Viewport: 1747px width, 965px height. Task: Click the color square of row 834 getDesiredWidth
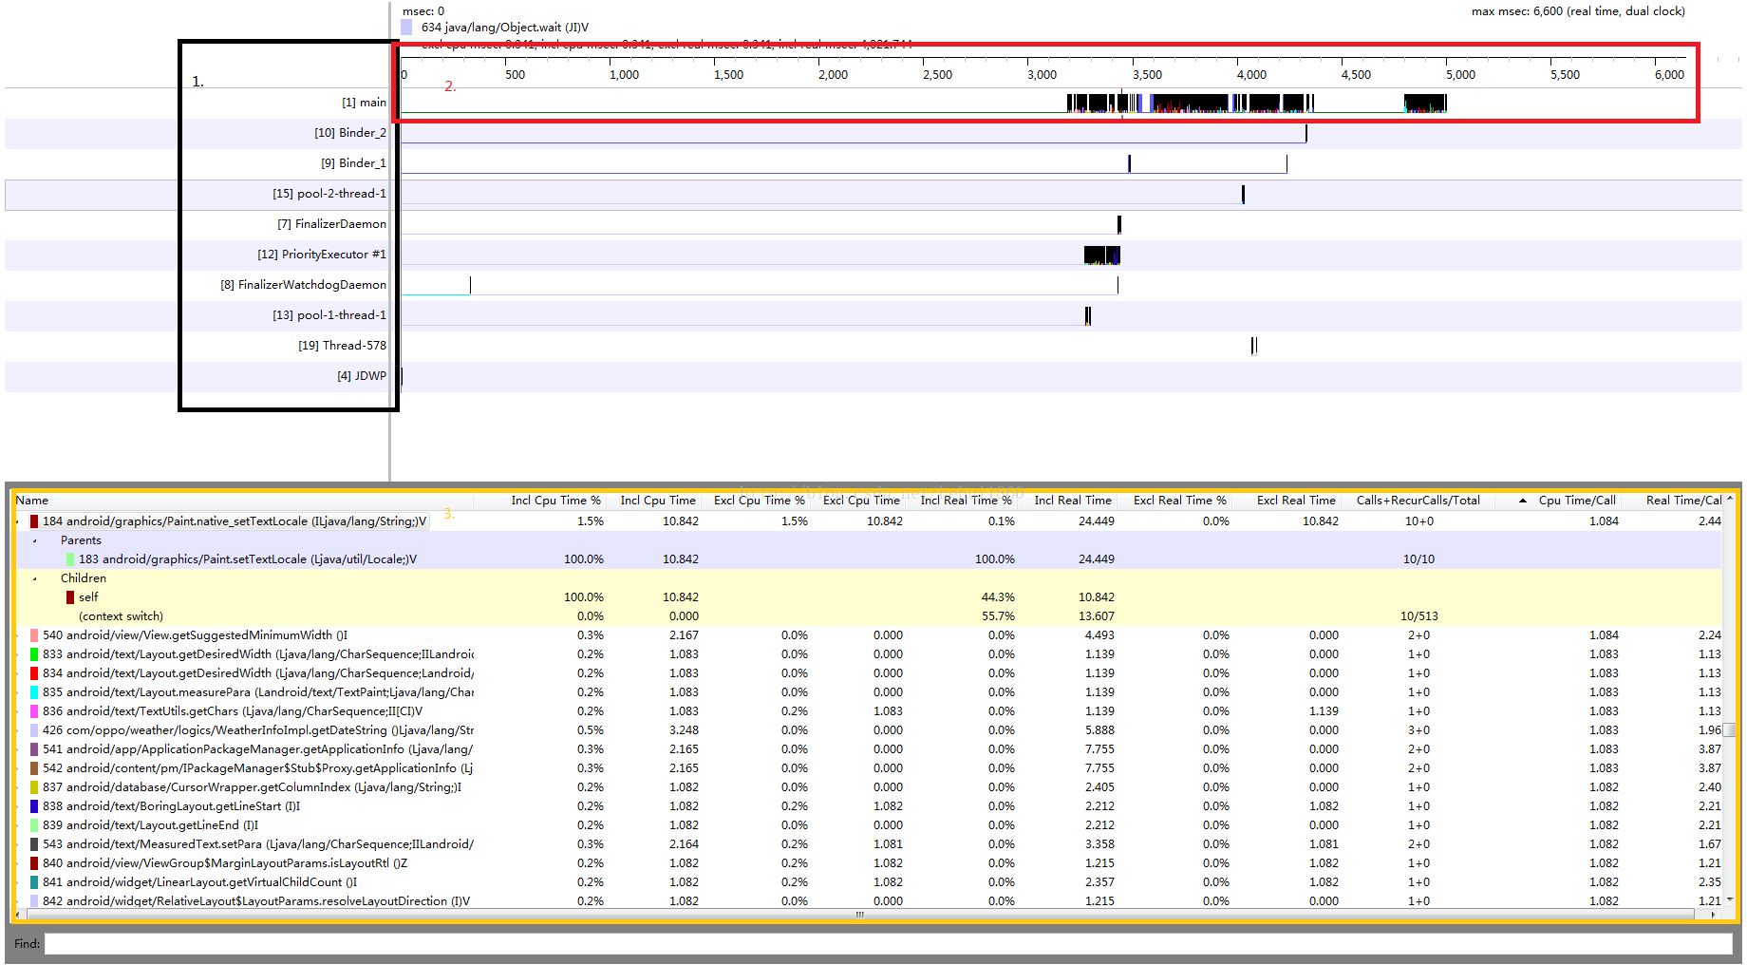pos(34,673)
